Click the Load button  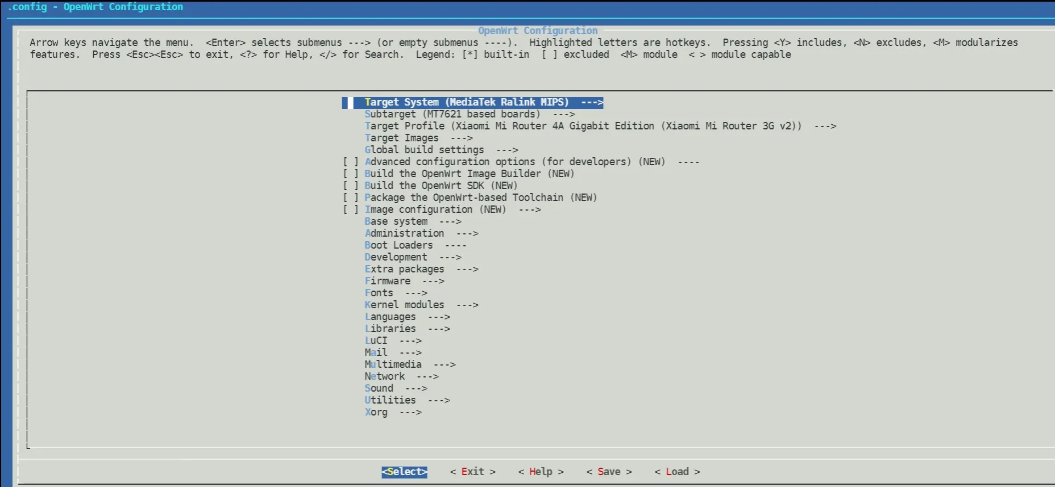click(x=677, y=472)
